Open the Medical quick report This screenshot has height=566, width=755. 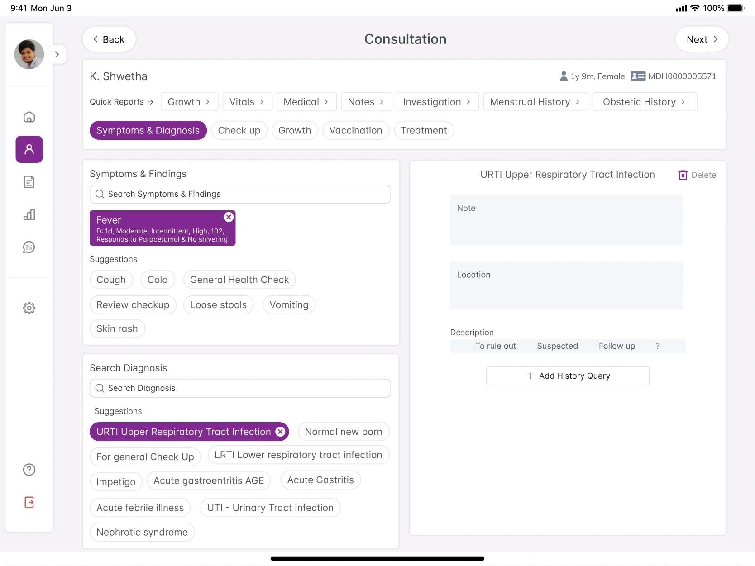[306, 102]
